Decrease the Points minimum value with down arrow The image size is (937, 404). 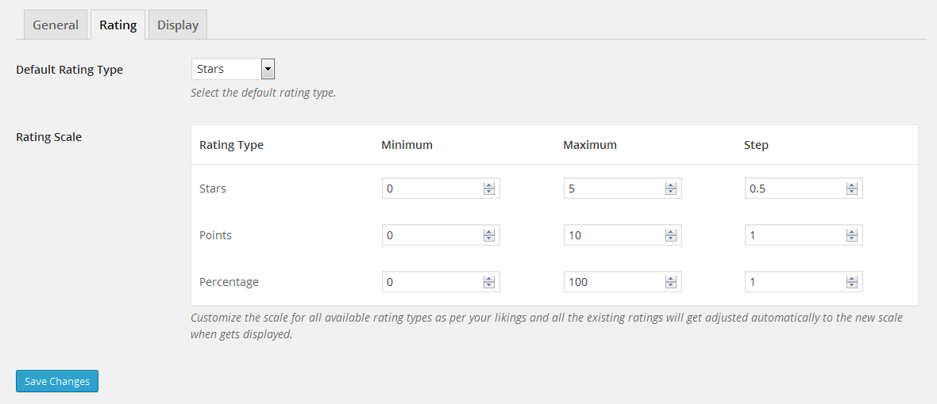pyautogui.click(x=489, y=238)
